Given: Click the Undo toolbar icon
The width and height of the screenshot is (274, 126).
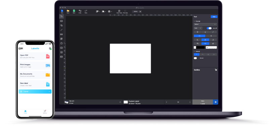Looking at the screenshot, I should click(80, 11).
